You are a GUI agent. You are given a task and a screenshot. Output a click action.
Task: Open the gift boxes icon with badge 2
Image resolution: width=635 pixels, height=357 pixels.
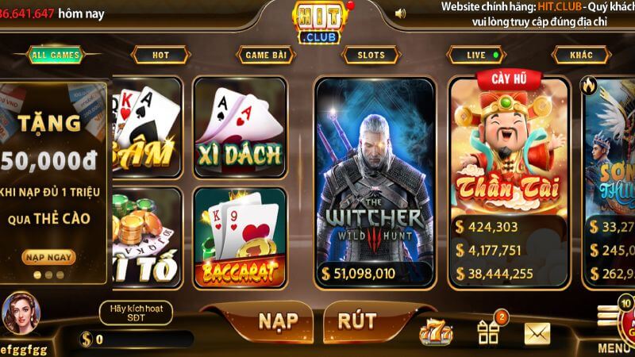488,332
